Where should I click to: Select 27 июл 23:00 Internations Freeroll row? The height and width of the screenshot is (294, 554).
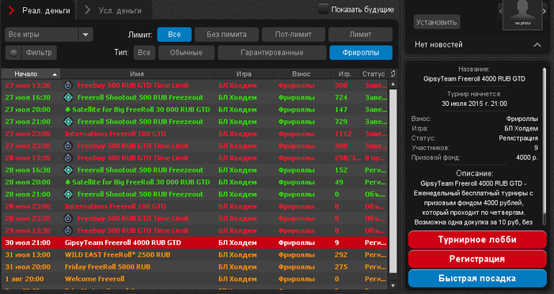195,134
